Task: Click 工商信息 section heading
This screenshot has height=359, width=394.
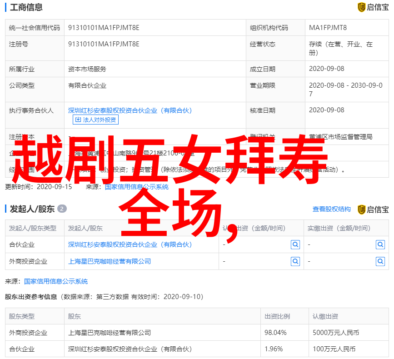Action: coord(26,7)
